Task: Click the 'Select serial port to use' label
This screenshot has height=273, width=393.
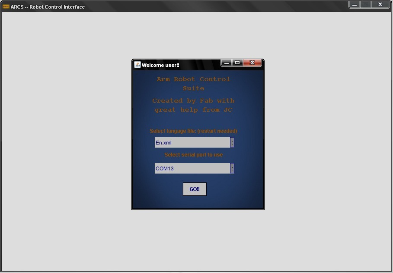Action: [194, 154]
